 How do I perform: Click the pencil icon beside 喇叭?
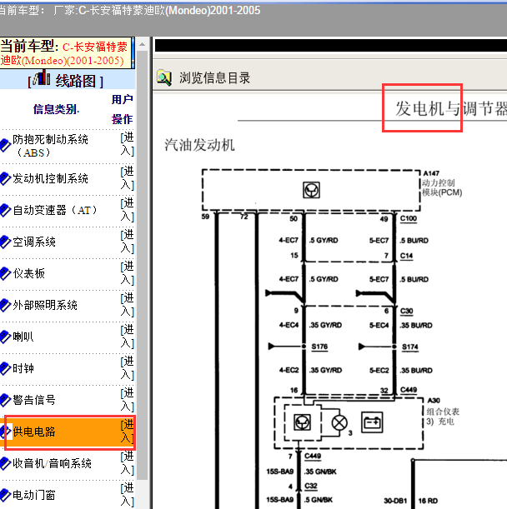[x=5, y=337]
